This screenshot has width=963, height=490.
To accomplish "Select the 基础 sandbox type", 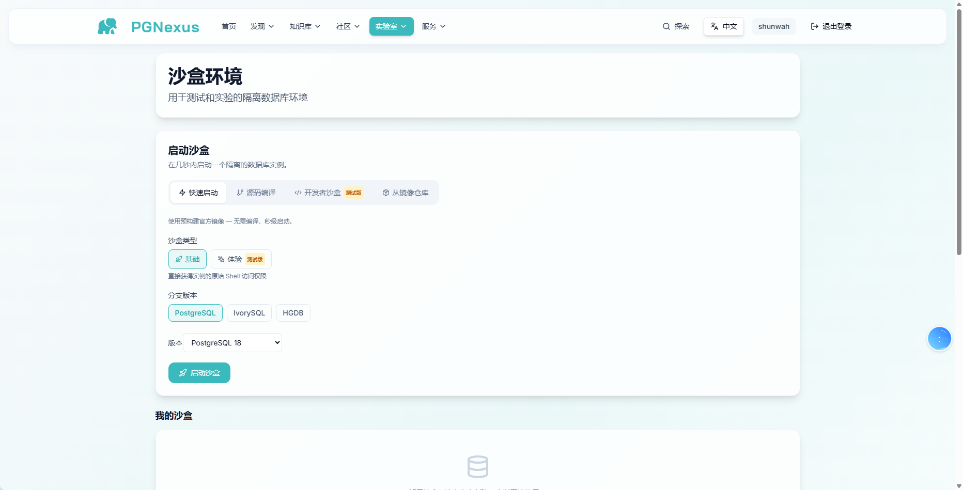I will point(188,259).
